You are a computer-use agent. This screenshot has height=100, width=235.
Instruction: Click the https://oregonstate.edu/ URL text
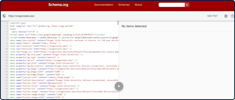point(21,16)
